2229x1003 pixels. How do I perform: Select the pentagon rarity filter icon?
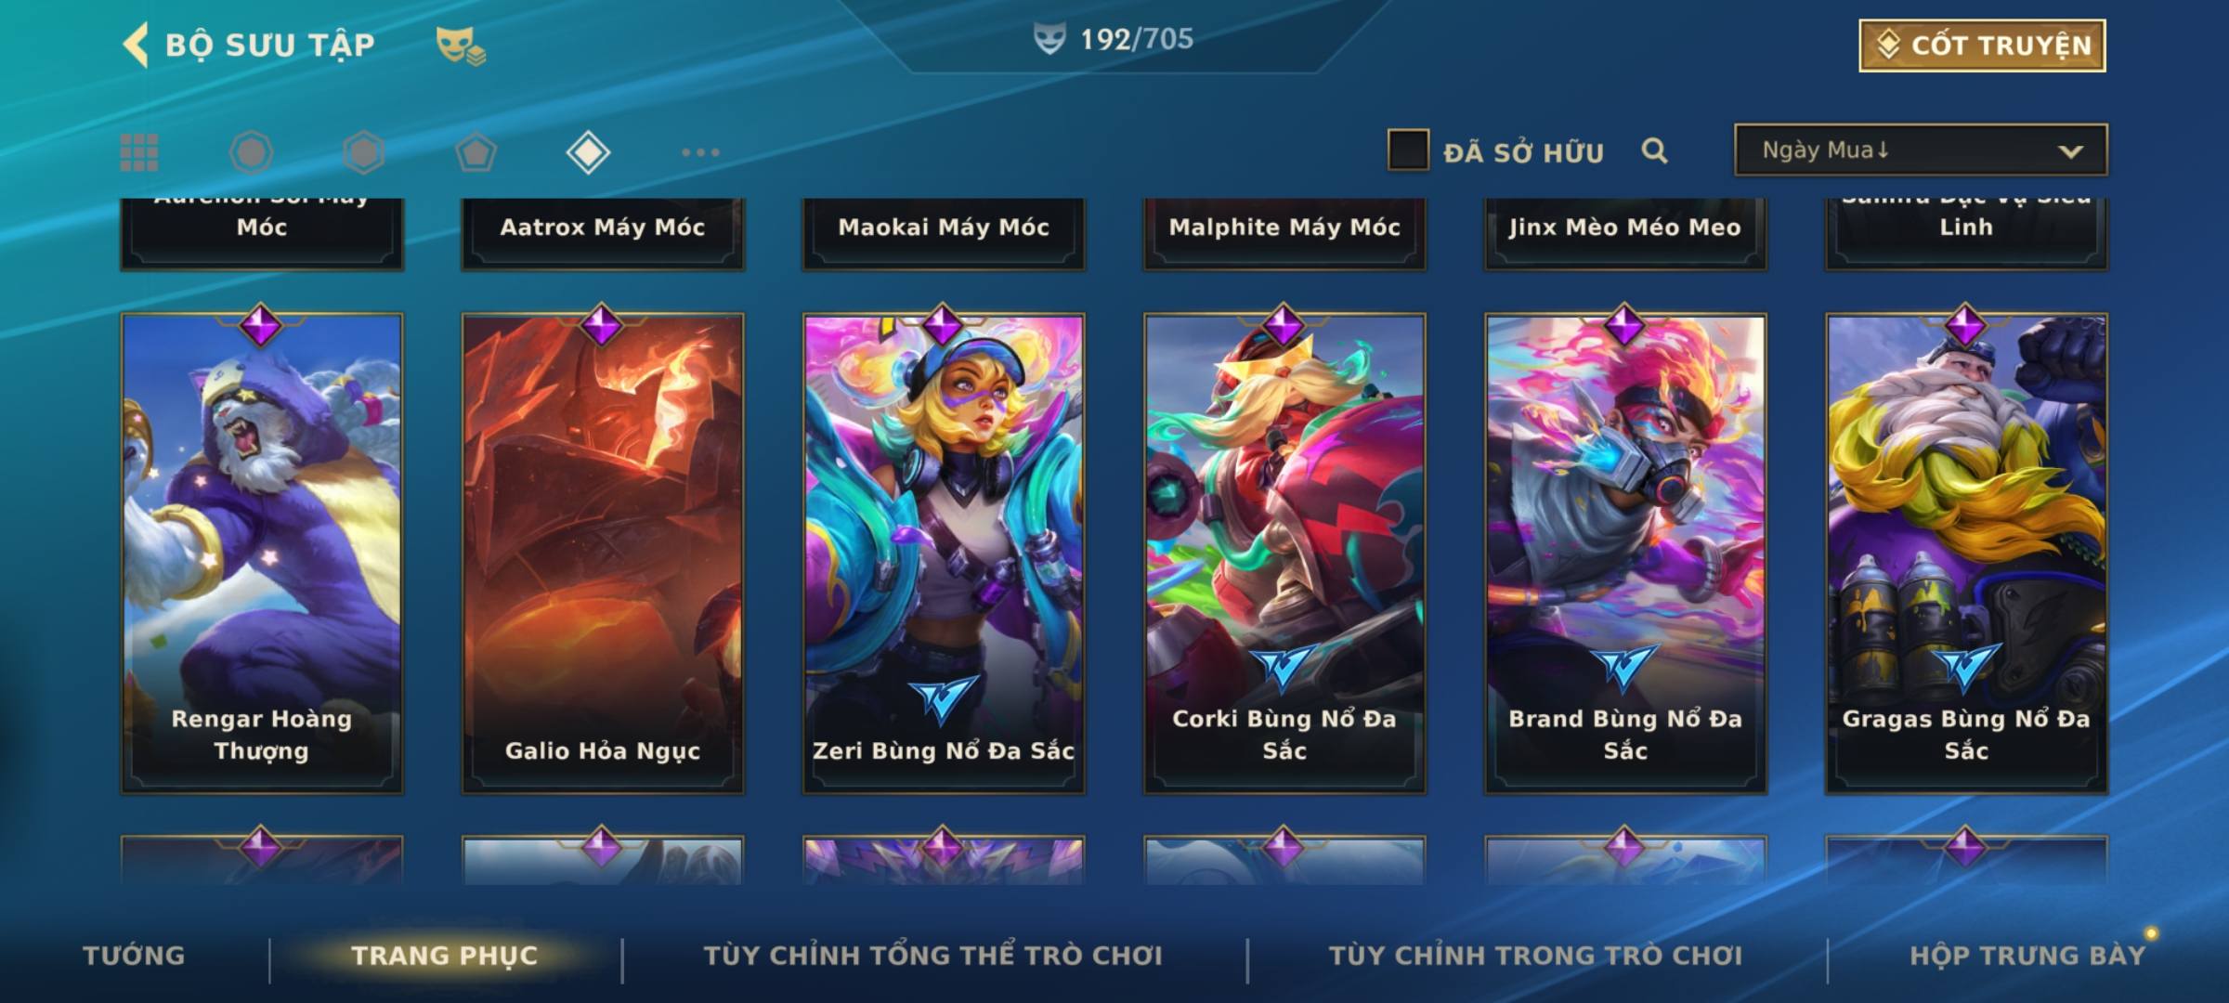click(x=476, y=152)
